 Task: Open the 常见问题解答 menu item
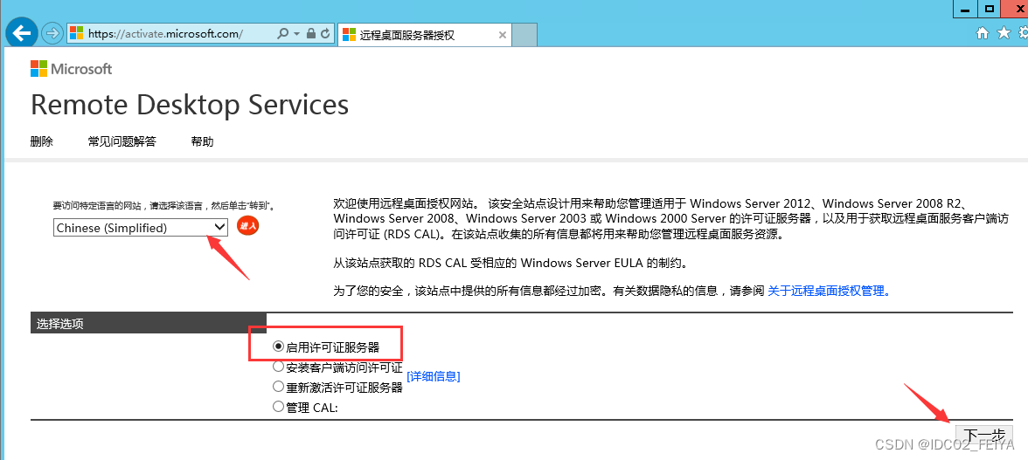tap(122, 141)
